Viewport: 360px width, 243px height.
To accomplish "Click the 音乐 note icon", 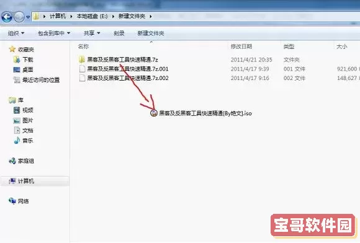I will pyautogui.click(x=17, y=140).
